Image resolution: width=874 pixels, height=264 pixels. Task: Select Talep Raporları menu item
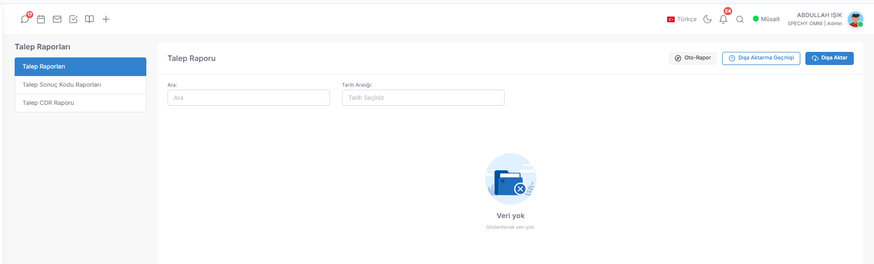click(80, 67)
